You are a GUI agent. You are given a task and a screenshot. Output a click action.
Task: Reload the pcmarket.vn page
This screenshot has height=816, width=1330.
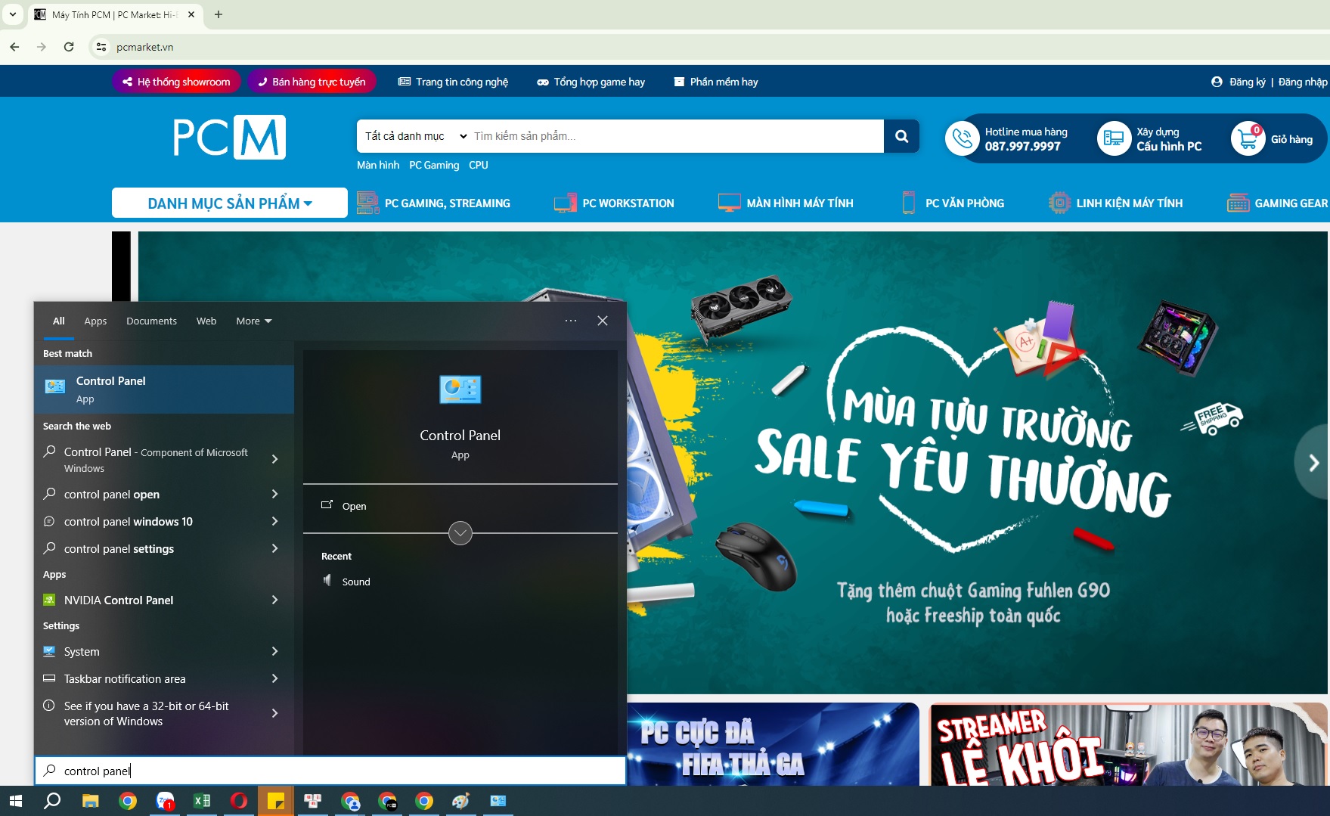coord(69,47)
